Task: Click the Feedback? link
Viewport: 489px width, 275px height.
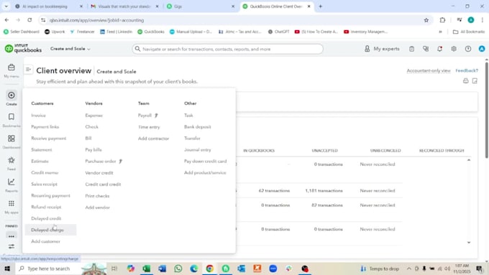Action: [467, 70]
